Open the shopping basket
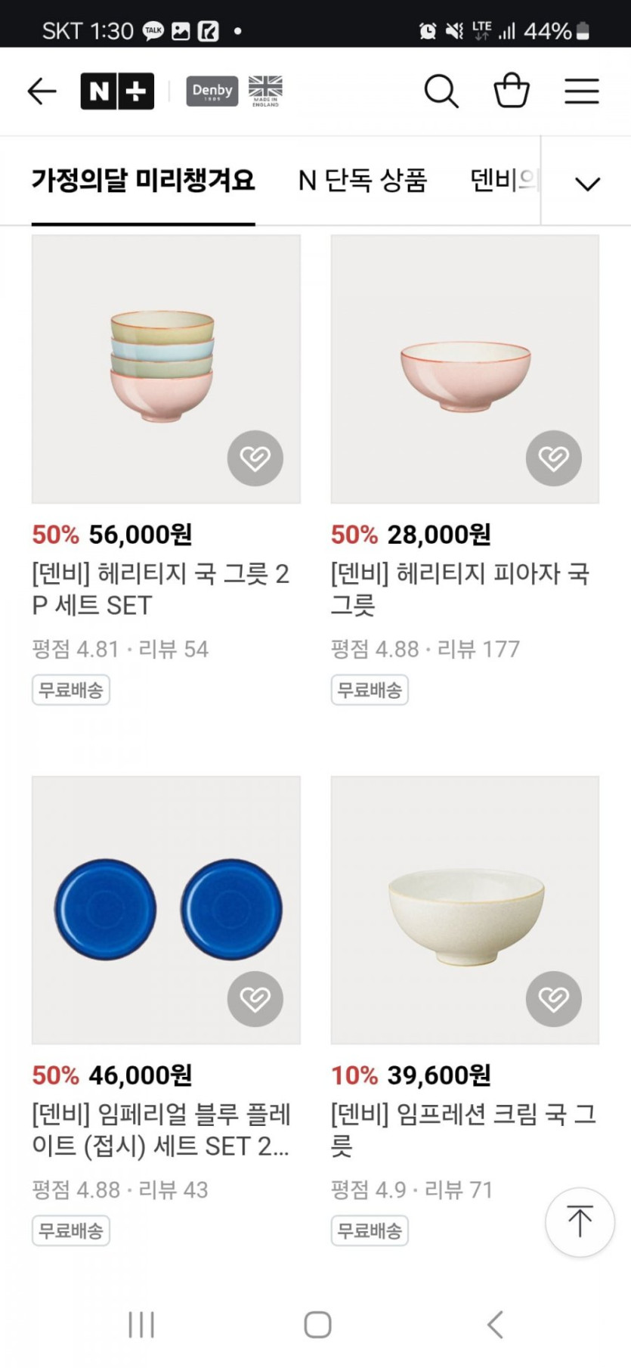 click(512, 91)
